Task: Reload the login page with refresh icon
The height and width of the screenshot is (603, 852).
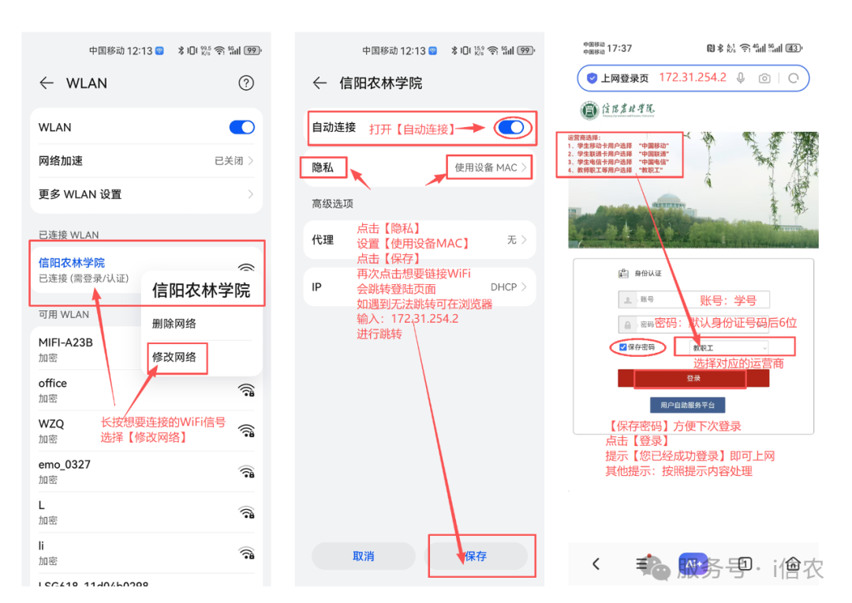Action: click(794, 78)
